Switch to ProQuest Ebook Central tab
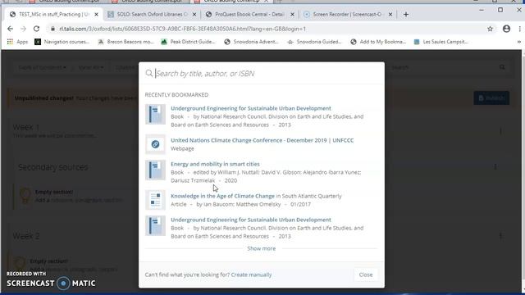 point(250,15)
